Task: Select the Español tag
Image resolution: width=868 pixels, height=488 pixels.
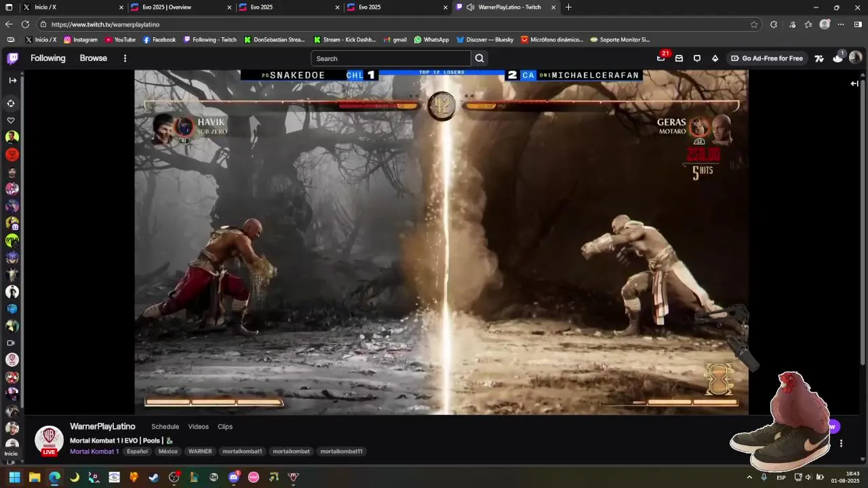Action: pyautogui.click(x=137, y=451)
